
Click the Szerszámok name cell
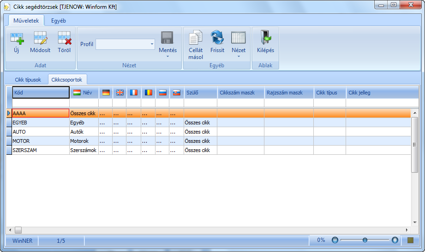click(84, 150)
